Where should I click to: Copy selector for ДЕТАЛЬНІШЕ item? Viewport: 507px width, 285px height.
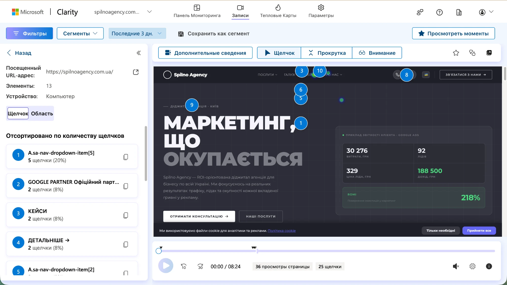(126, 244)
